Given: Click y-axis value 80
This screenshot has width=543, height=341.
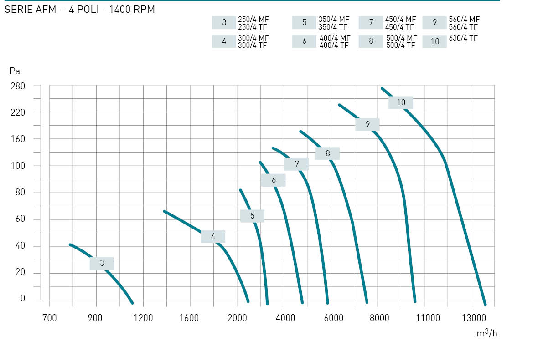Looking at the screenshot, I should point(20,192).
